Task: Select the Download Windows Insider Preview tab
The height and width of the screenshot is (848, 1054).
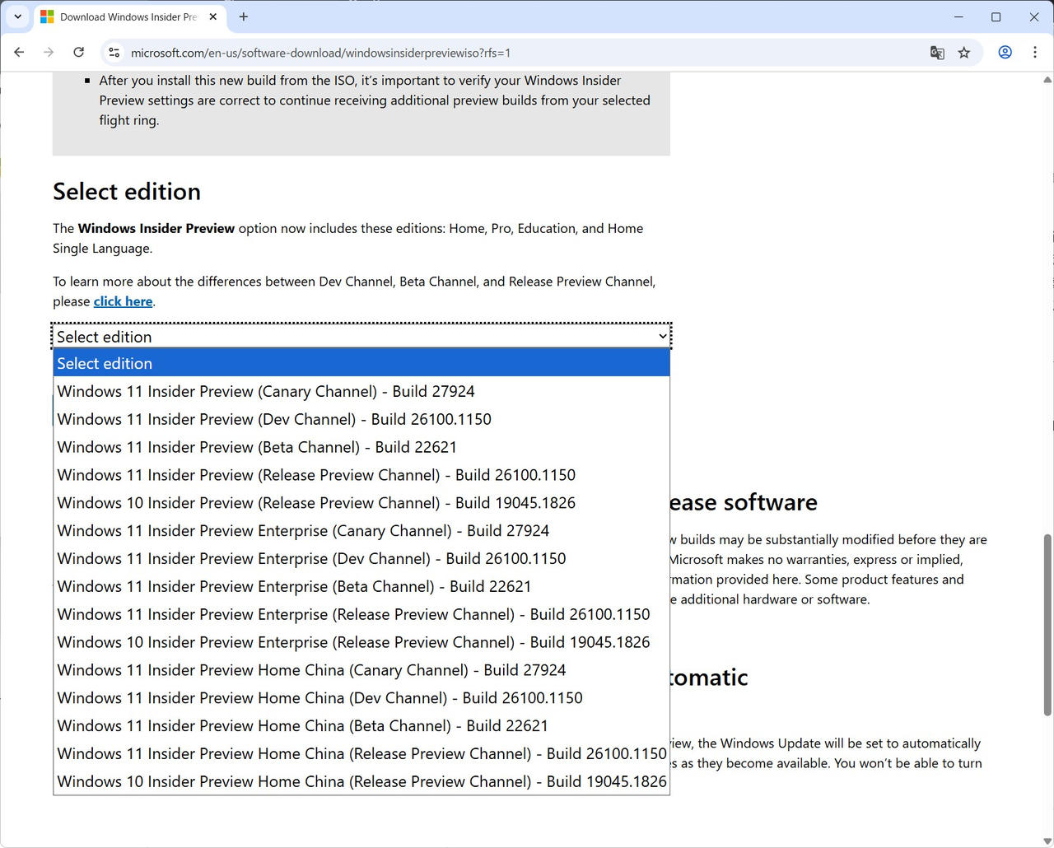Action: click(128, 16)
